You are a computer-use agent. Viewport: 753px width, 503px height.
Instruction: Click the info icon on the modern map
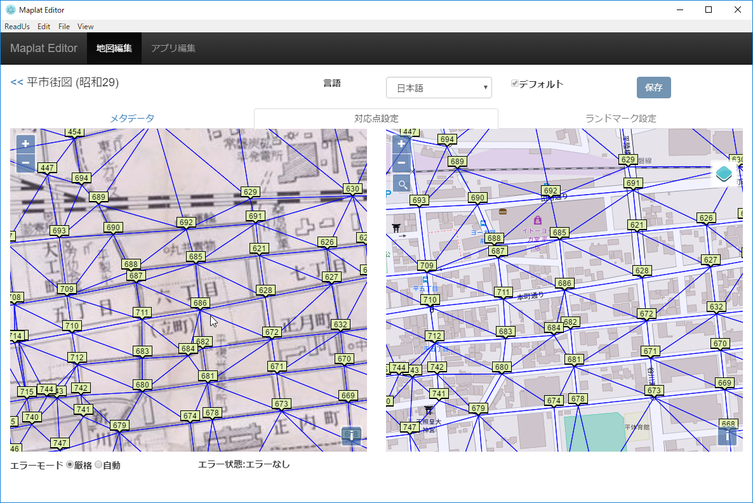coord(727,436)
